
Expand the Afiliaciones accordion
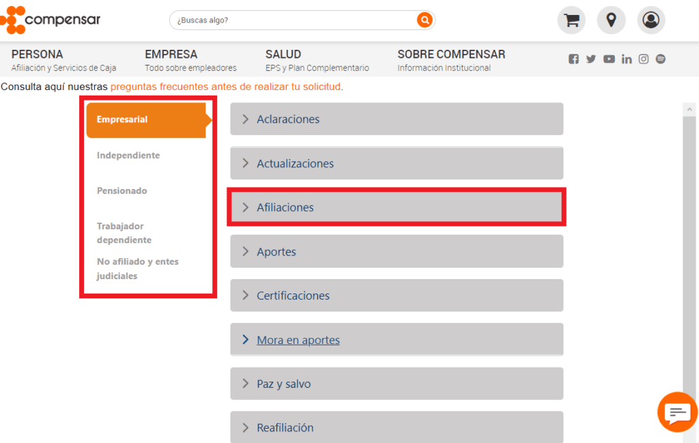[396, 207]
